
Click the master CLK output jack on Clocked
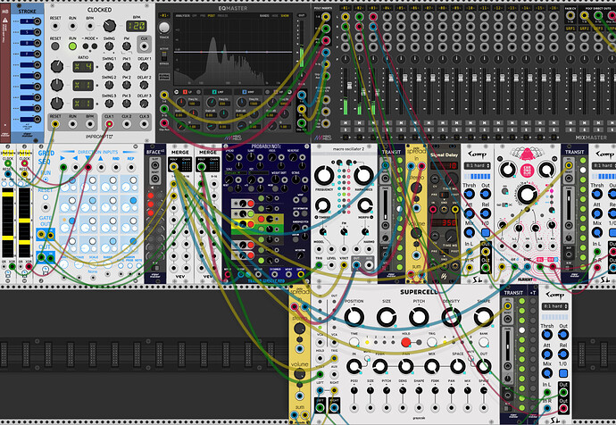coord(144,46)
